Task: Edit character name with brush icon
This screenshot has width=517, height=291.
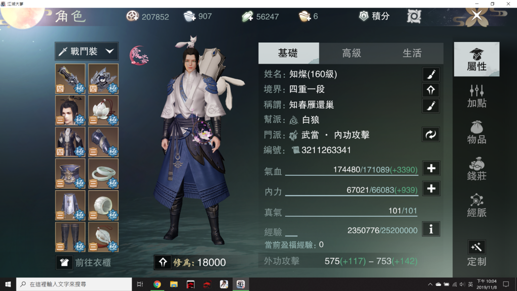Action: [431, 74]
